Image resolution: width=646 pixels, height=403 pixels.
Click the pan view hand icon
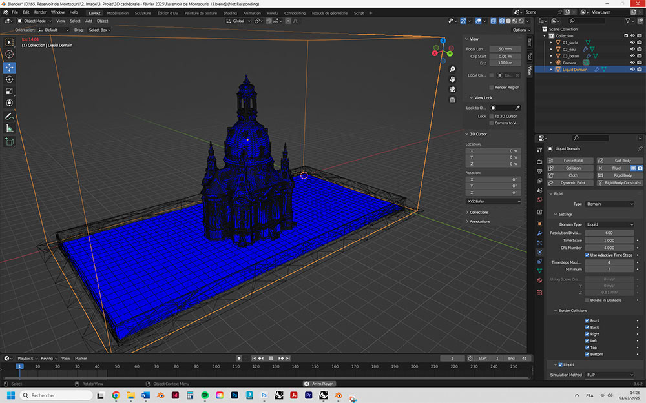(452, 79)
